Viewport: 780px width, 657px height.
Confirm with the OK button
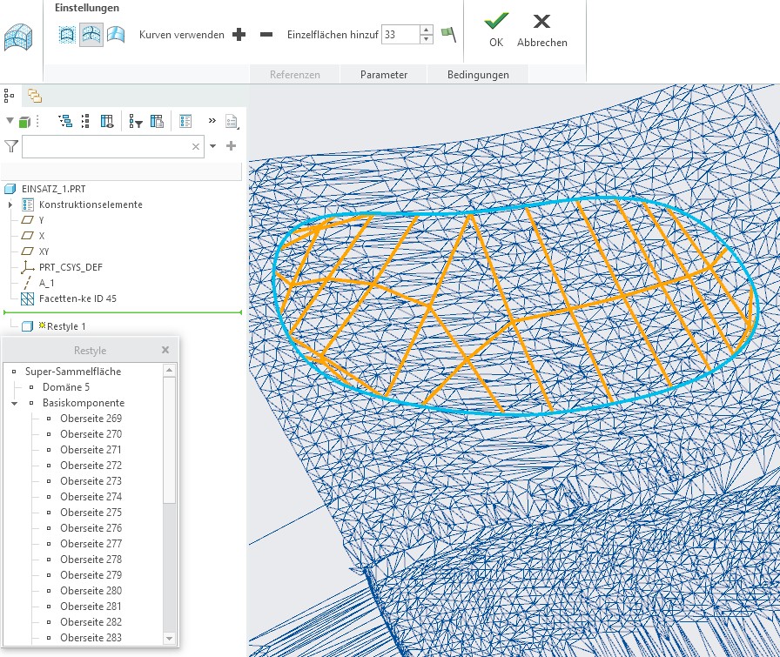(496, 29)
